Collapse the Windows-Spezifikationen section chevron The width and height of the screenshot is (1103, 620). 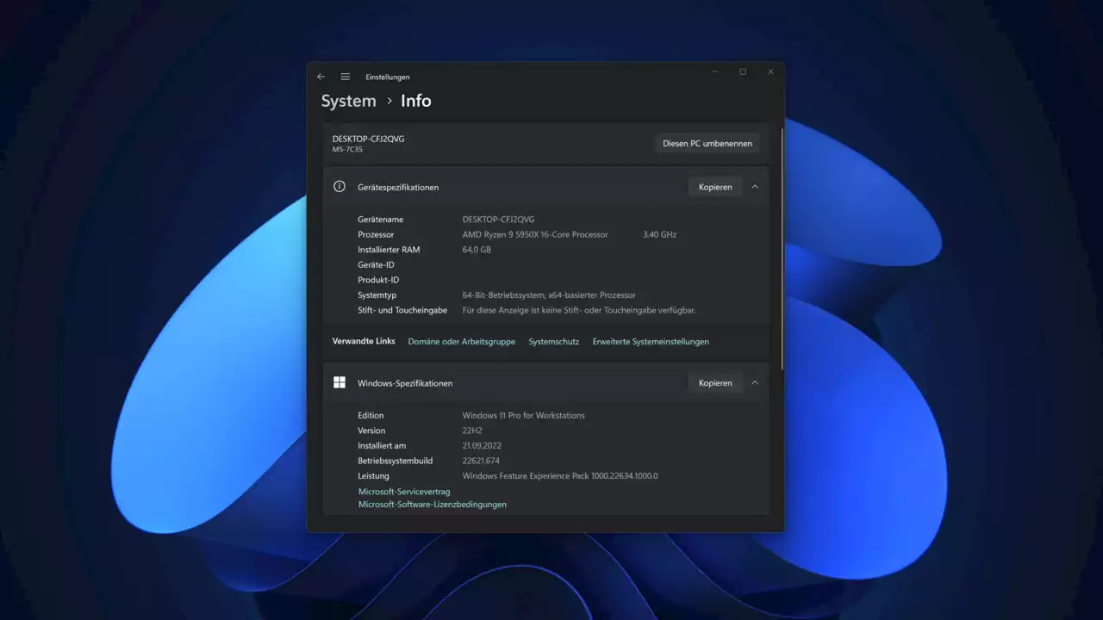pyautogui.click(x=755, y=383)
